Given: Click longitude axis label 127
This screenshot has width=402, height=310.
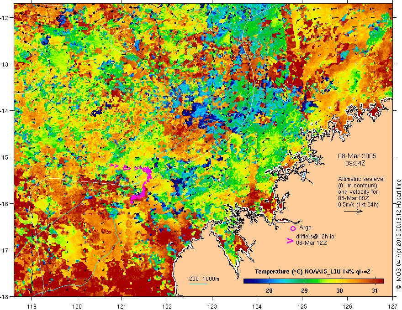Looking at the screenshot, I should coord(392,306).
